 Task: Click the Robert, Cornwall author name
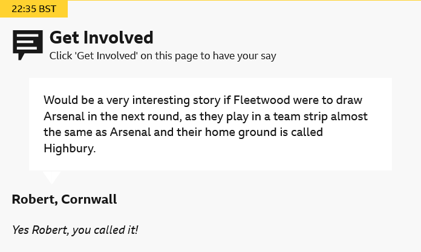65,199
